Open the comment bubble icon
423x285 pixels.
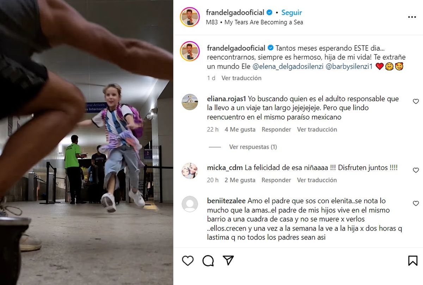[208, 261]
